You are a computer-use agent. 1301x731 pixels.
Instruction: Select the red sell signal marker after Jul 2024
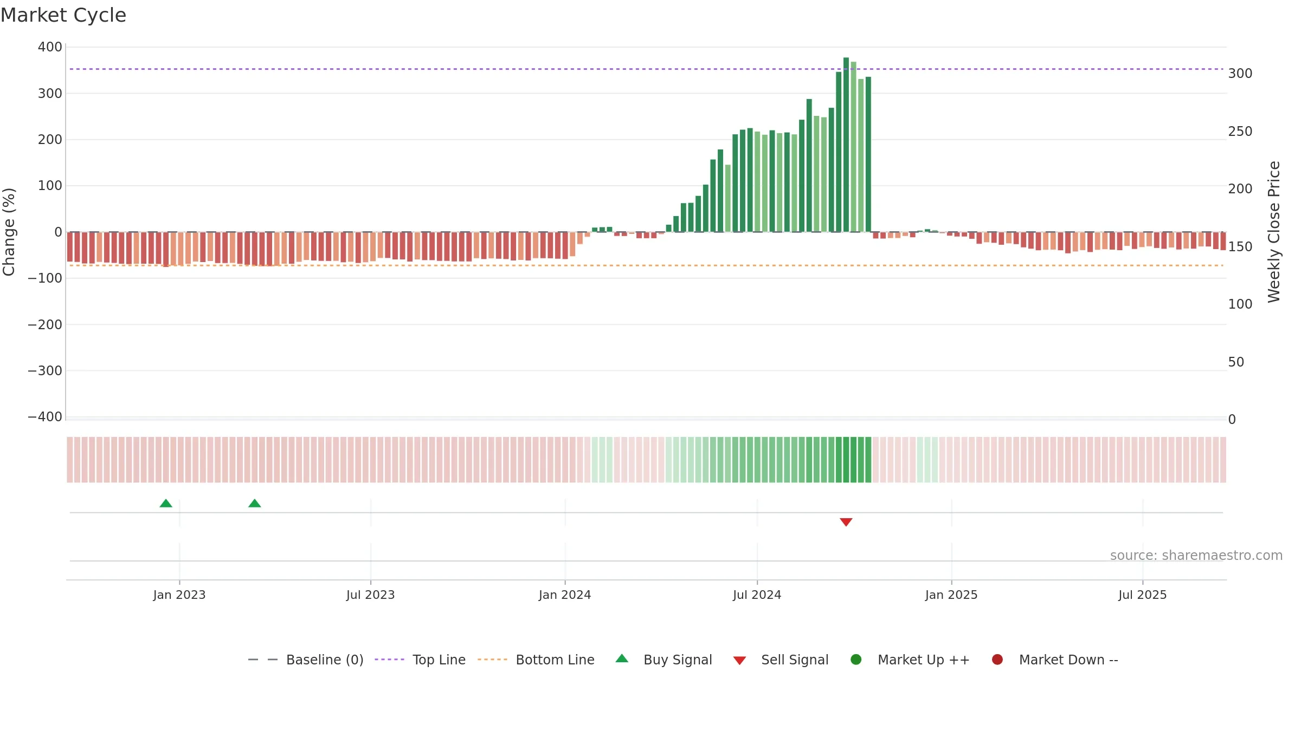(x=846, y=522)
